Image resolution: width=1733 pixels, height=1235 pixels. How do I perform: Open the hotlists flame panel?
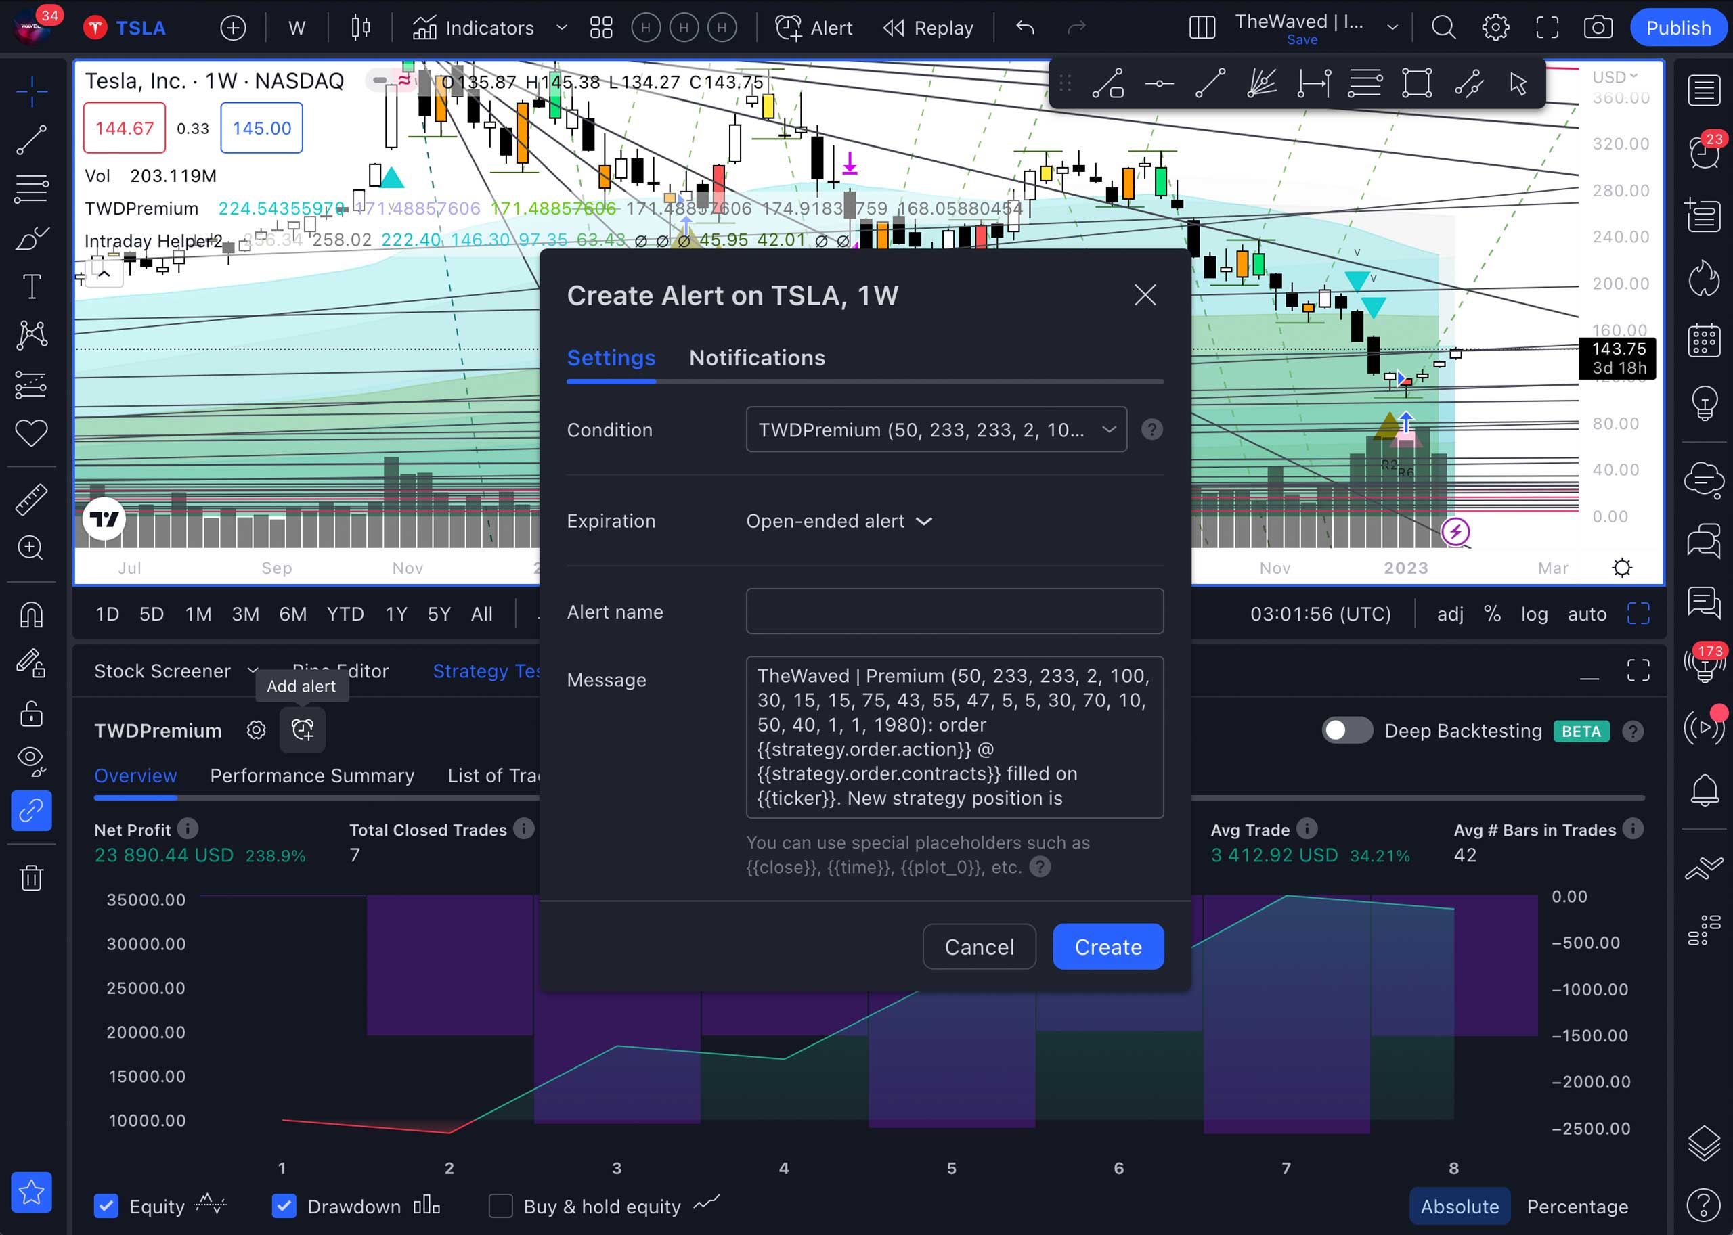1704,277
